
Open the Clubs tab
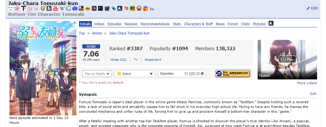[x=245, y=24]
